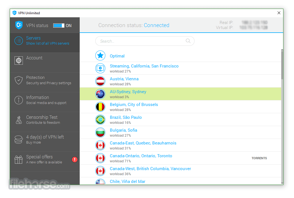Open Special offers section
294x198 pixels.
coord(45,161)
